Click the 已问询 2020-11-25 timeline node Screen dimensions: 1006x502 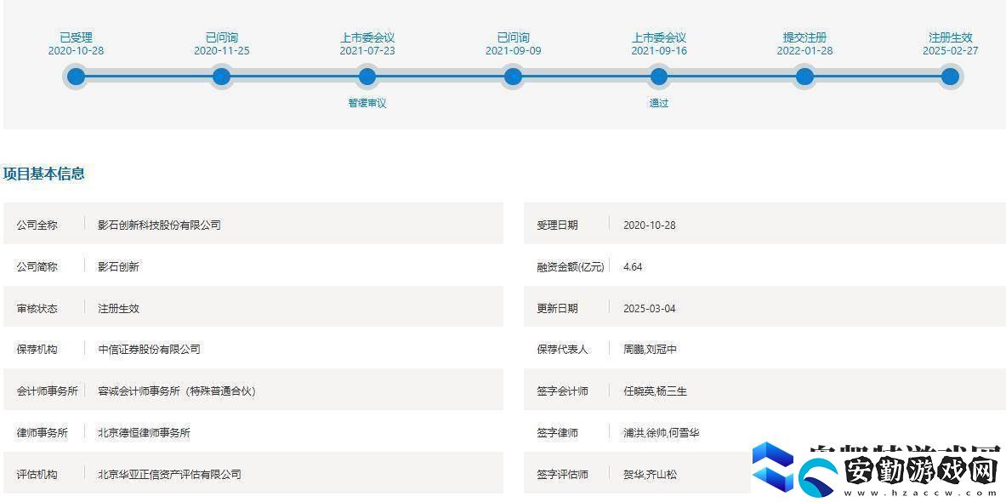[x=221, y=77]
